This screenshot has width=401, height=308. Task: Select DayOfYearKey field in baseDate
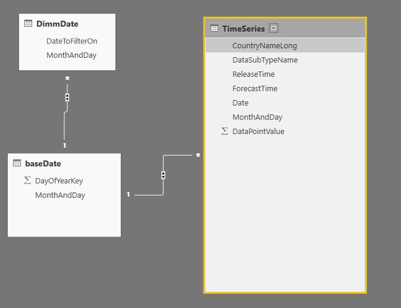tap(59, 181)
